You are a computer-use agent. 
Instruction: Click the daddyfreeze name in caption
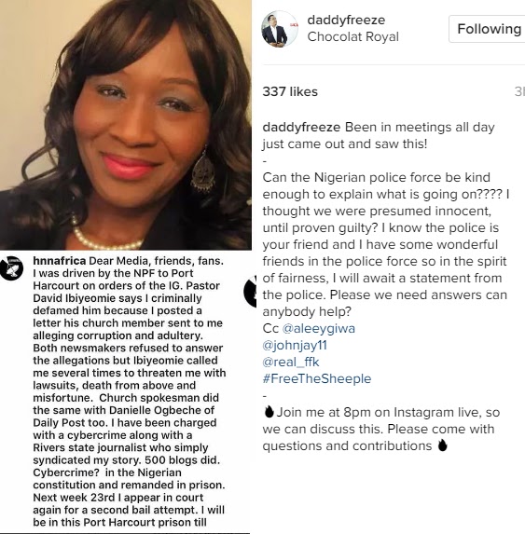pos(301,128)
